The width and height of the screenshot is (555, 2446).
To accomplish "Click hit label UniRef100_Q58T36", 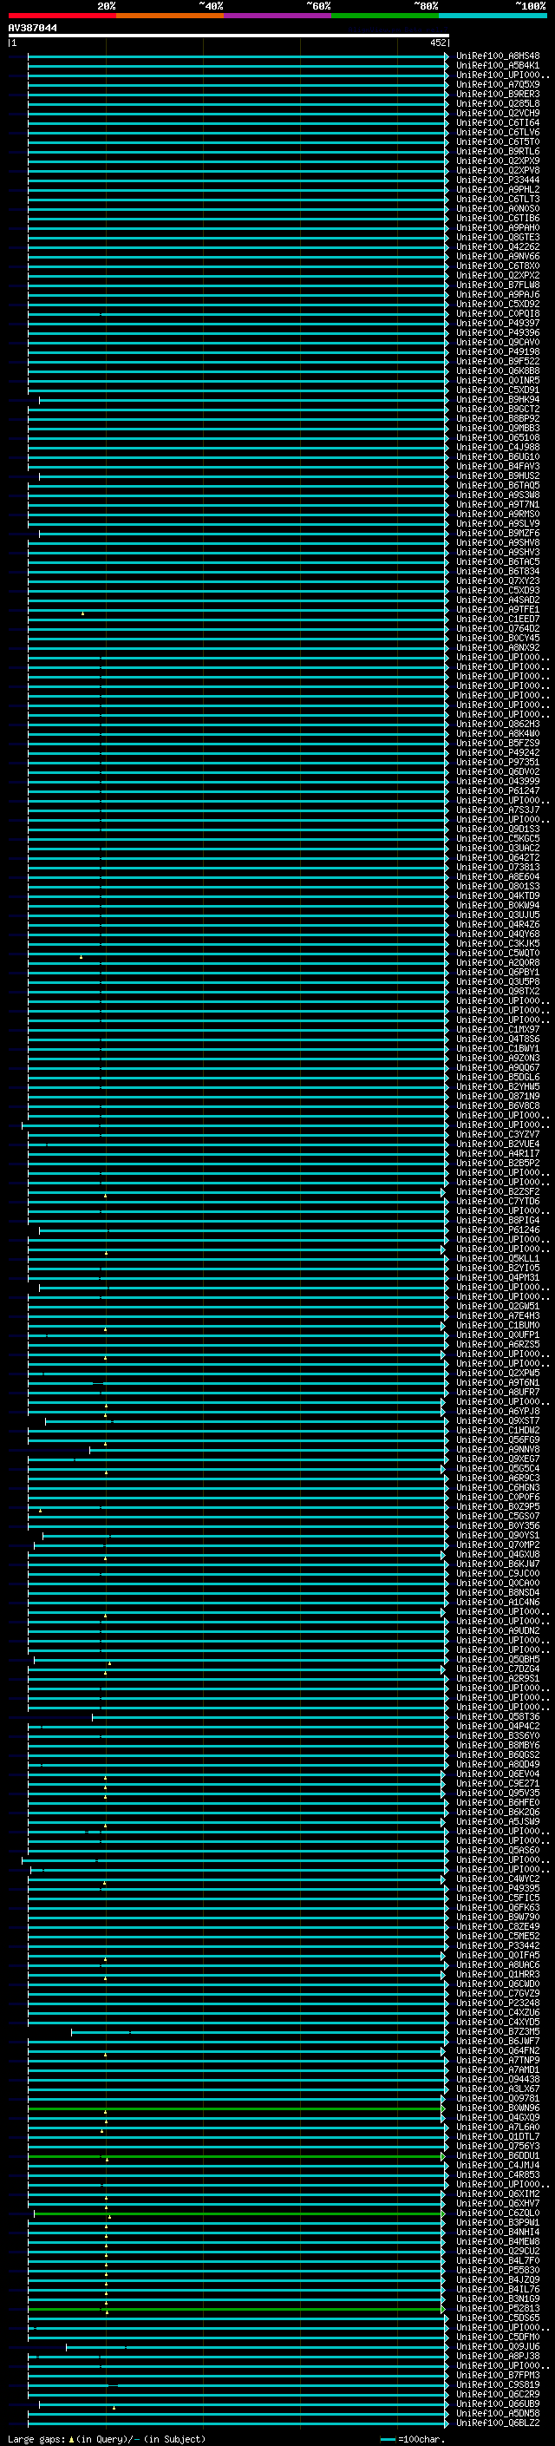I will [x=498, y=1717].
